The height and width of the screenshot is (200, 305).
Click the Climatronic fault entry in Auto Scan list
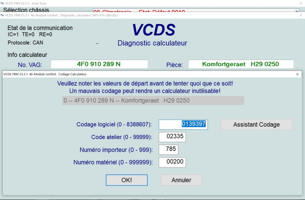coord(139,11)
